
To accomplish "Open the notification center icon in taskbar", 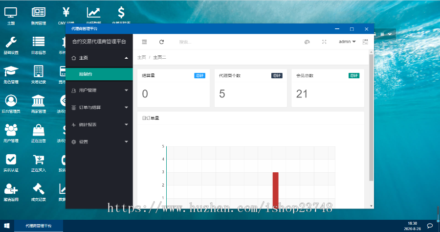I will pyautogui.click(x=430, y=226).
